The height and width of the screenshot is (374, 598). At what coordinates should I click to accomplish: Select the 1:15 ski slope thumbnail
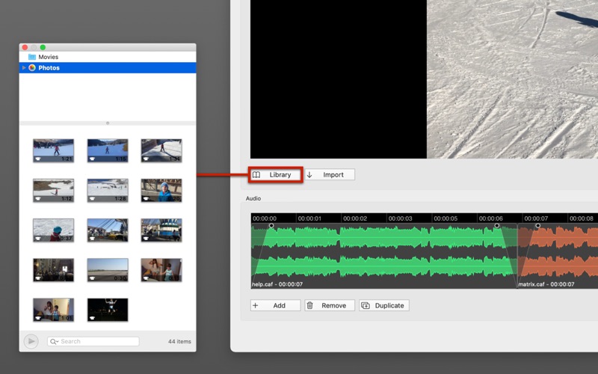(108, 151)
